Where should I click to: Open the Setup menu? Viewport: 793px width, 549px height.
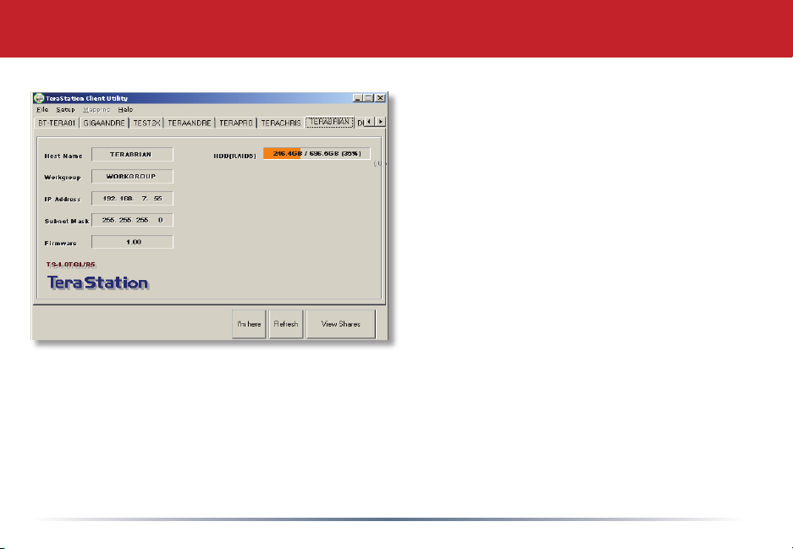point(65,110)
